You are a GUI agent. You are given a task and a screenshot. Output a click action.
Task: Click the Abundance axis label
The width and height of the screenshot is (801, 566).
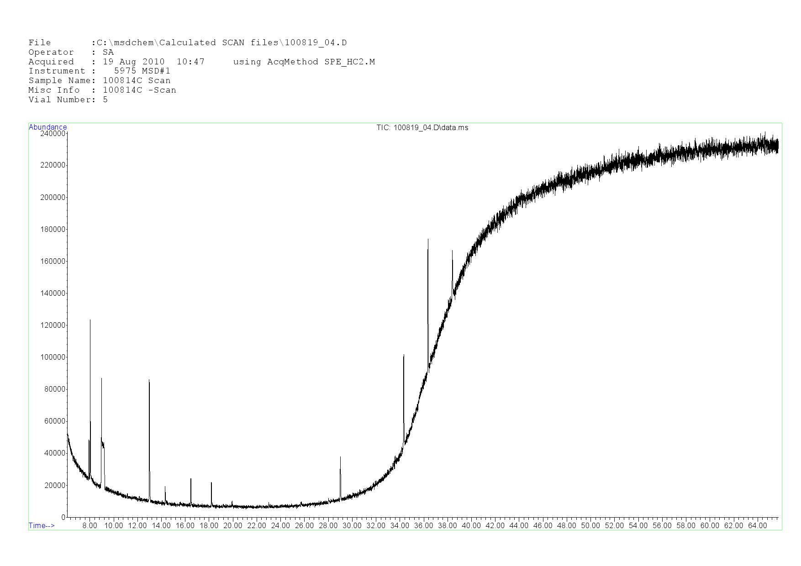[47, 127]
